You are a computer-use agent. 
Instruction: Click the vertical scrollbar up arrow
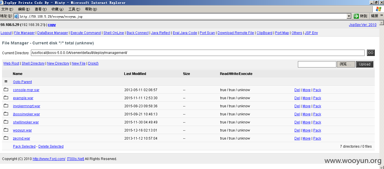[x=382, y=22]
